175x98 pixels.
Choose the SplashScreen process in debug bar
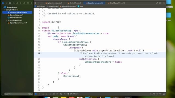(73, 94)
